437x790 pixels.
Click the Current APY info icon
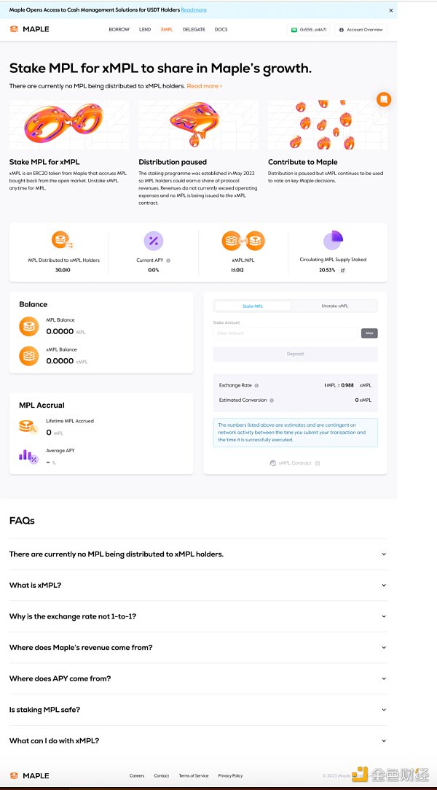(x=168, y=260)
